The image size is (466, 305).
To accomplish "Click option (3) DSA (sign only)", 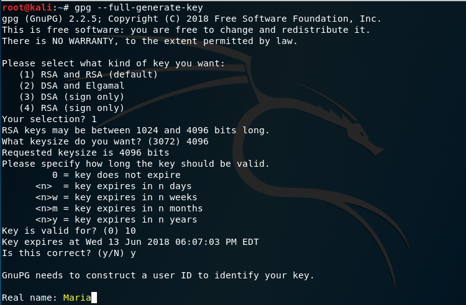I will click(x=71, y=97).
